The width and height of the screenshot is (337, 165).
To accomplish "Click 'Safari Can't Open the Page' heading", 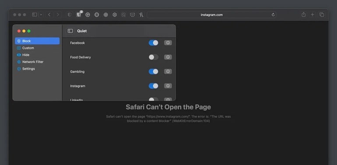I will 168,107.
